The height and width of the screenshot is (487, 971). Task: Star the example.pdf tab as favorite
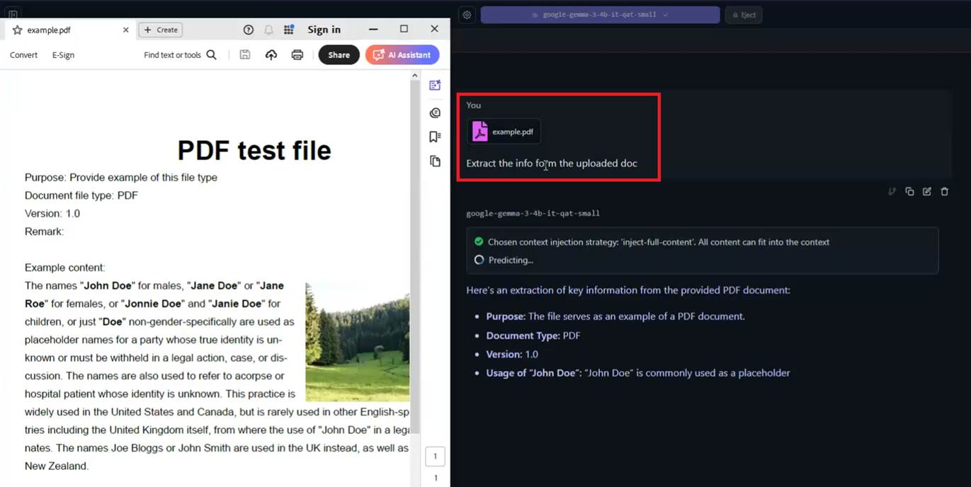17,30
